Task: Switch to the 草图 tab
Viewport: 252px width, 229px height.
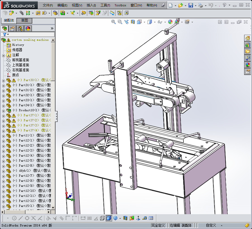Action: tap(24, 21)
